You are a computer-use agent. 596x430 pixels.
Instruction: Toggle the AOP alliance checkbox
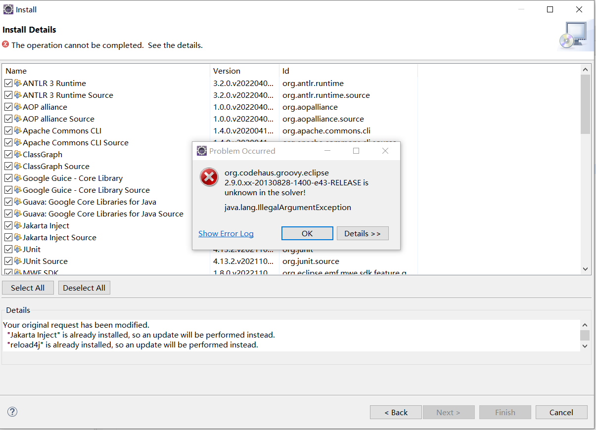[x=8, y=107]
